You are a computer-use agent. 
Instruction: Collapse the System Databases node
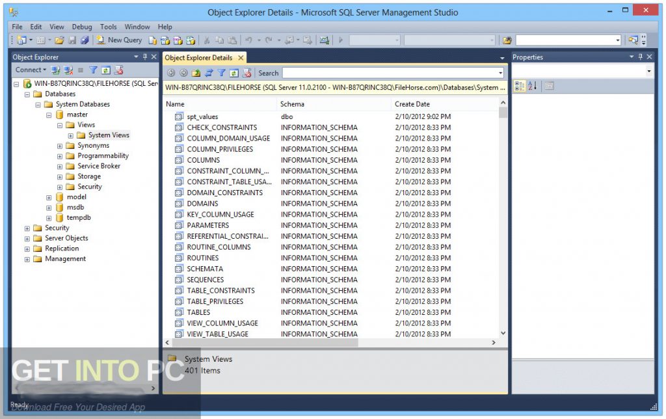click(38, 105)
